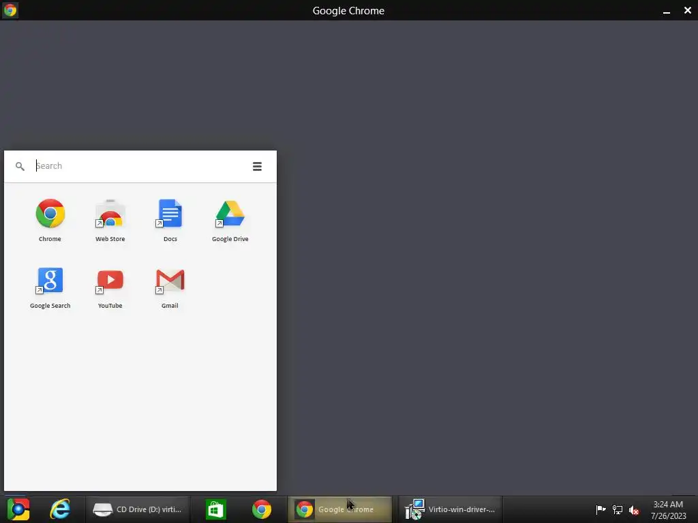Click the leftmost Chrome app launcher taskbar icon
Viewport: 698px width, 523px height.
(18, 509)
